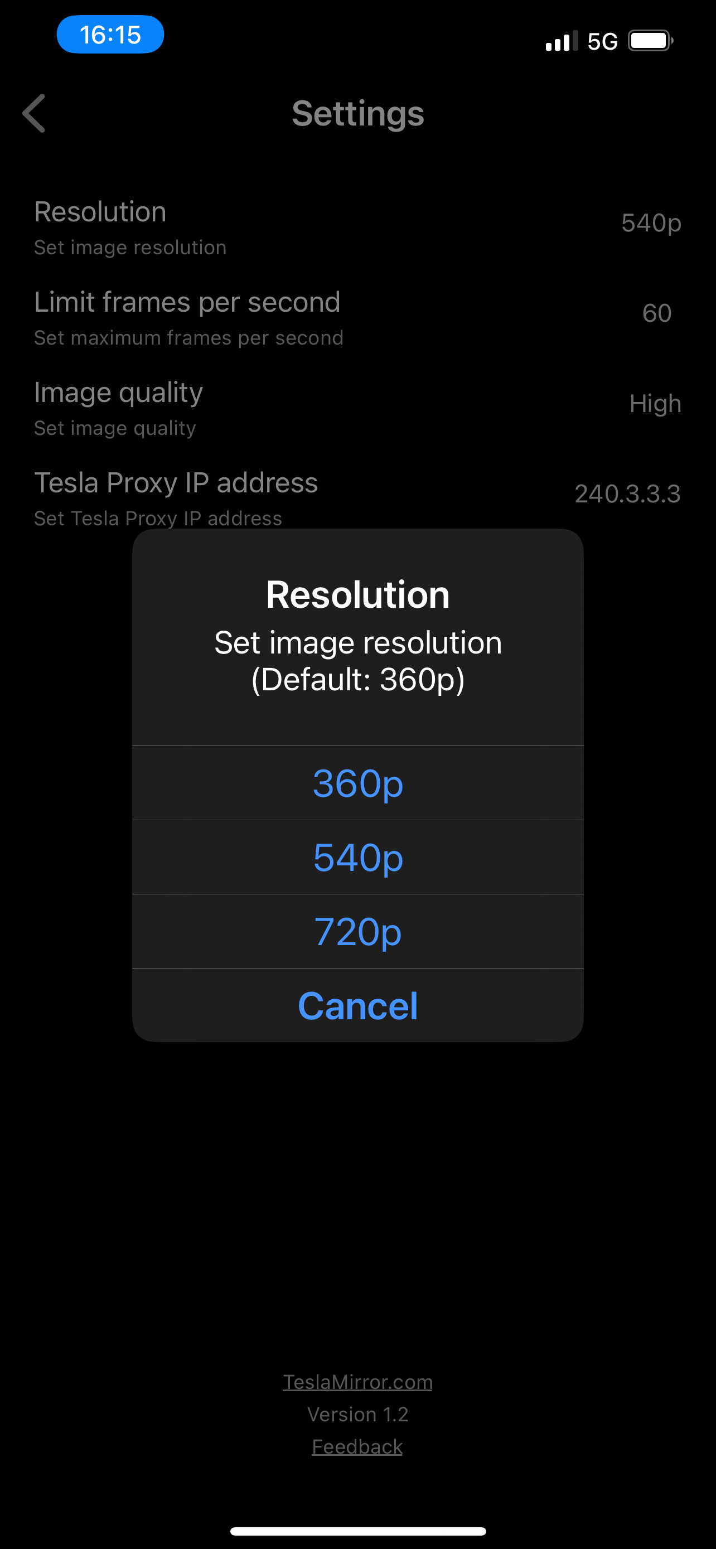Tap the Version 1.2 label

click(357, 1414)
